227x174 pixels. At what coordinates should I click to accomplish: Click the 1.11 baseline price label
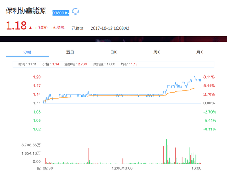37,103
